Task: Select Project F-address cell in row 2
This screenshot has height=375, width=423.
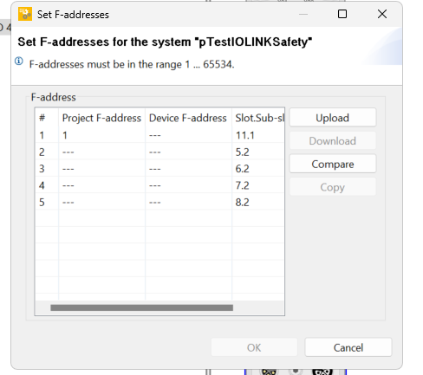Action: coord(101,152)
